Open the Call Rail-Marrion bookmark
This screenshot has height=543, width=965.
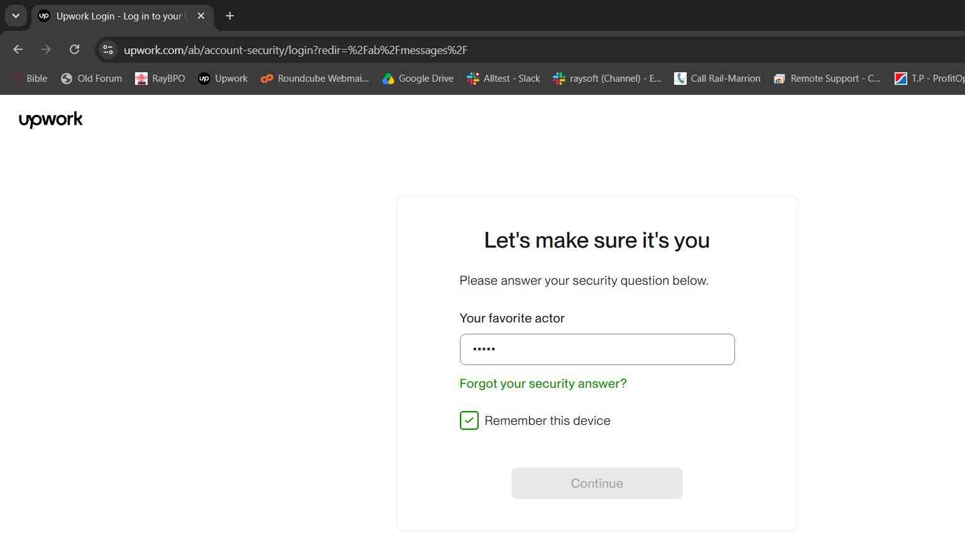point(717,79)
